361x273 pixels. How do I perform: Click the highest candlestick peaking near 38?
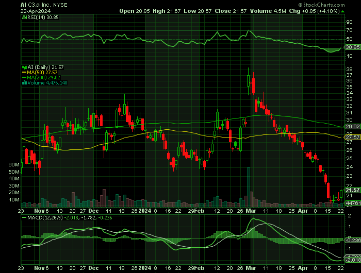(x=248, y=81)
